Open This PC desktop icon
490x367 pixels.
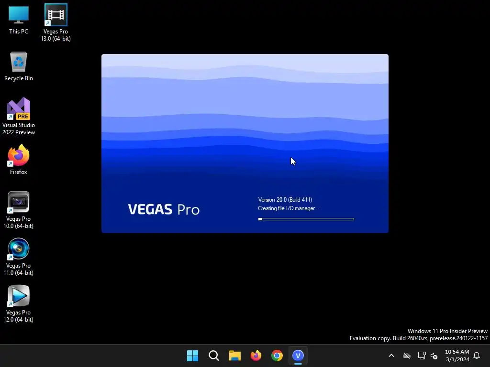click(x=19, y=20)
